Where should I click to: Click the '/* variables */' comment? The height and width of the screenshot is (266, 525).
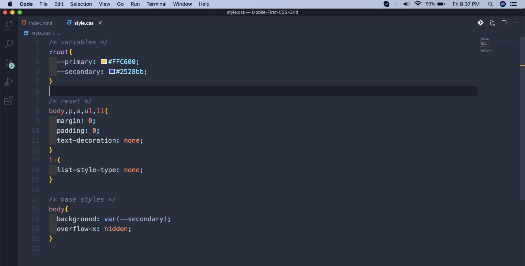click(78, 42)
